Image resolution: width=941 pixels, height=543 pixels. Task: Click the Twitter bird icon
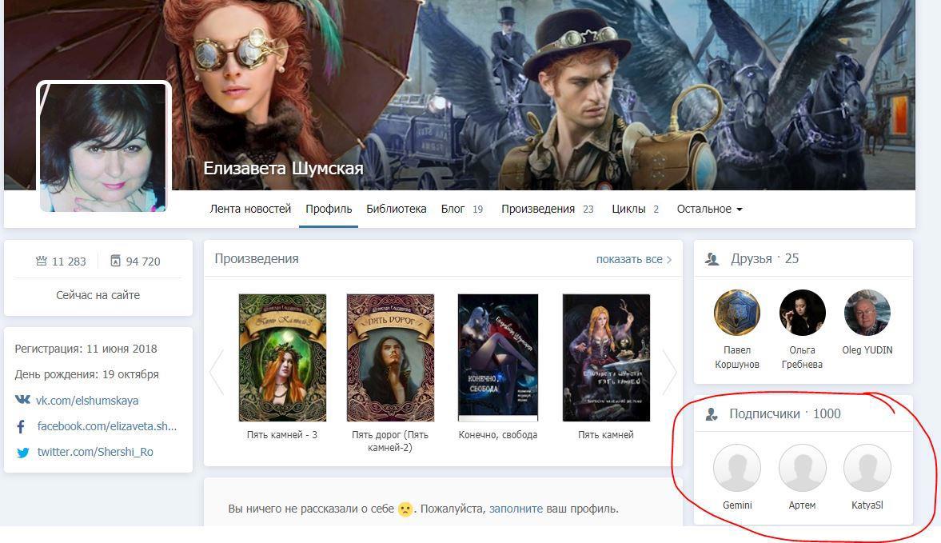(22, 452)
